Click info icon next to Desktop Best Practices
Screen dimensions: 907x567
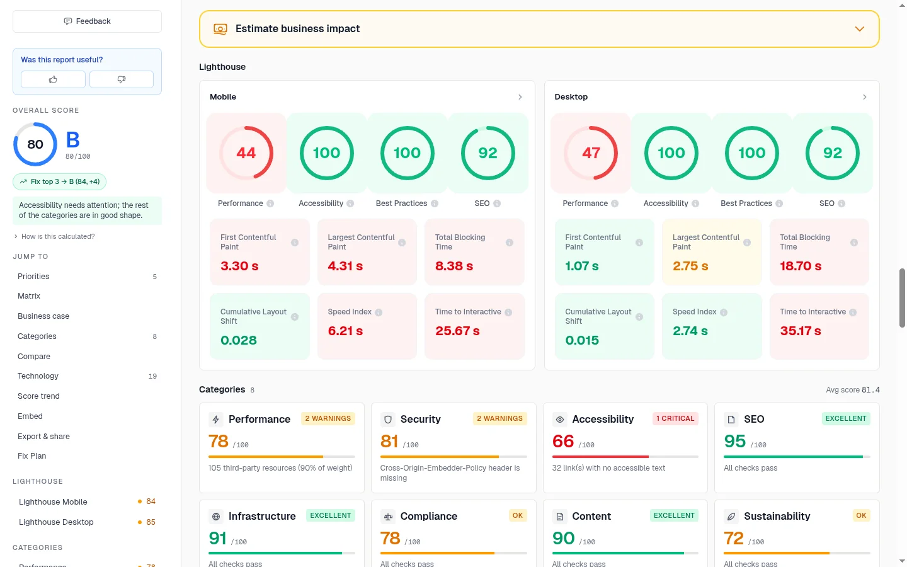click(x=779, y=203)
